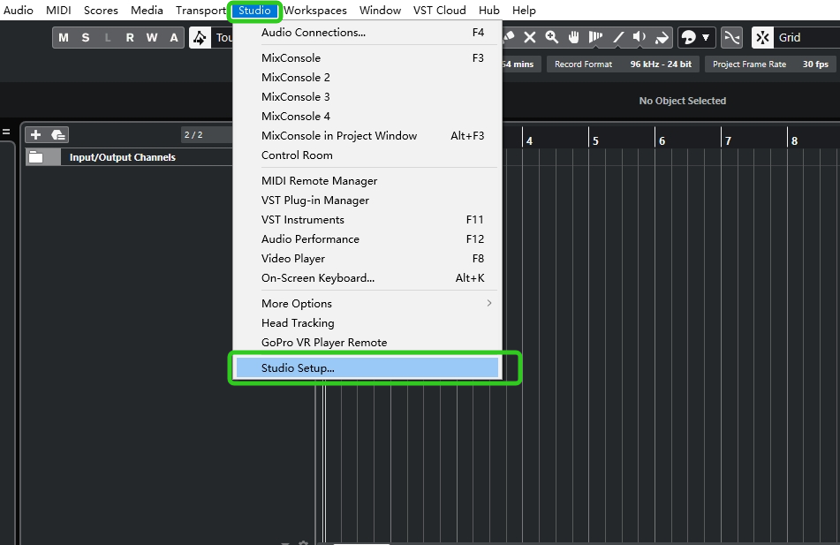This screenshot has height=545, width=840.
Task: Open MixConsole 4
Action: [367, 117]
